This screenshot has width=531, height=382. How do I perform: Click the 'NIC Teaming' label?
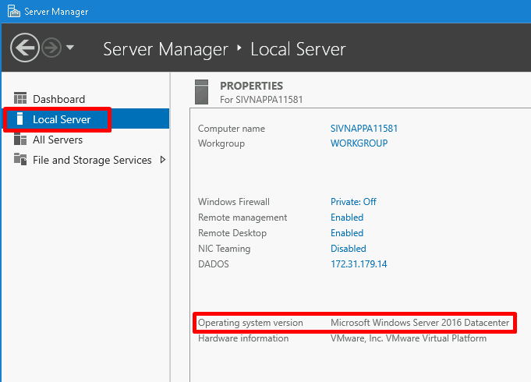225,249
